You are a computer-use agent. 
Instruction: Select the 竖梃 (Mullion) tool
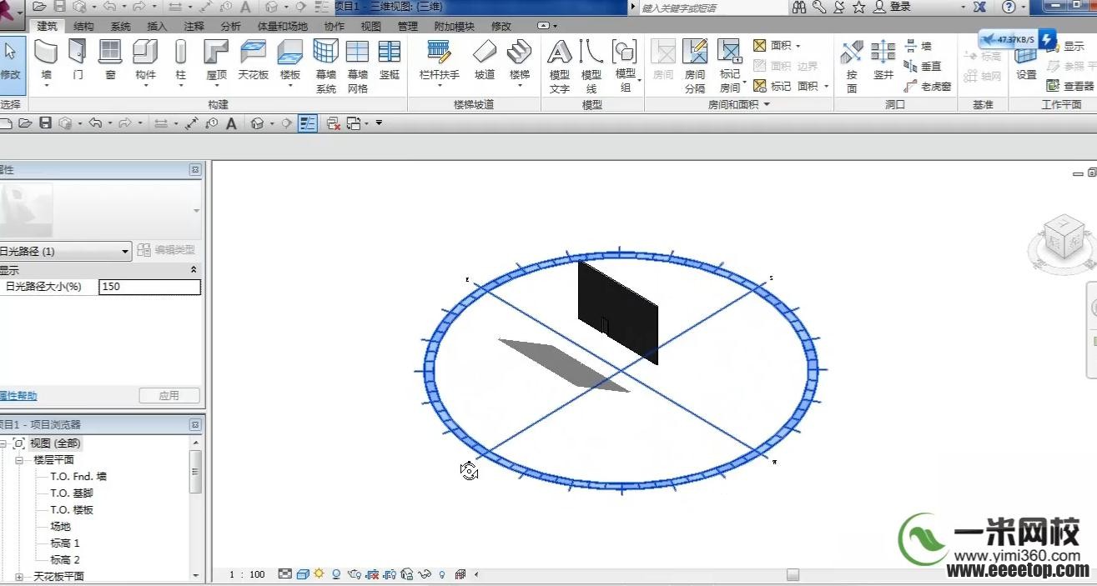point(389,60)
